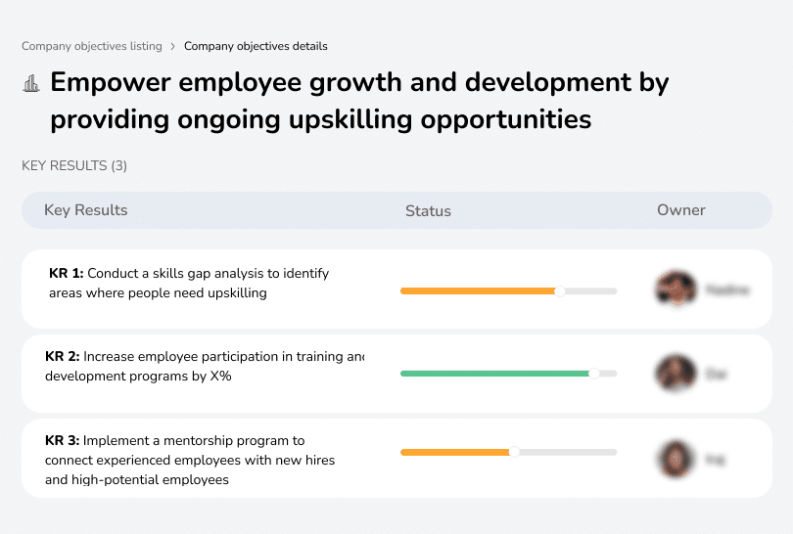Click the Company objectives details breadcrumb
Viewport: 793px width, 534px height.
point(256,46)
